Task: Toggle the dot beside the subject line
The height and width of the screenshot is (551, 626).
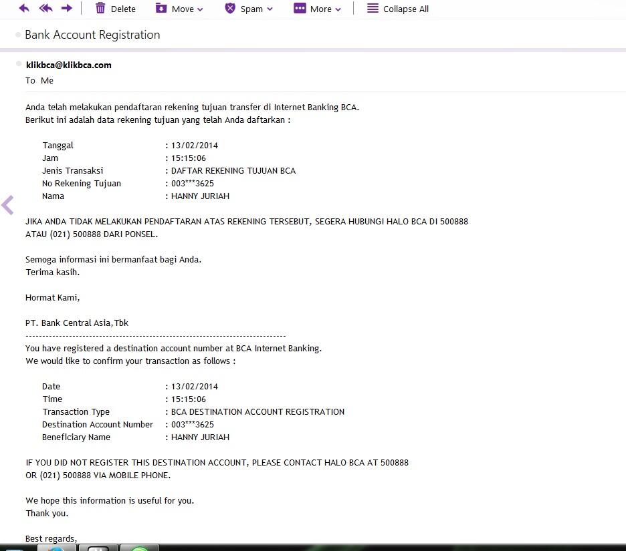Action: (x=18, y=35)
